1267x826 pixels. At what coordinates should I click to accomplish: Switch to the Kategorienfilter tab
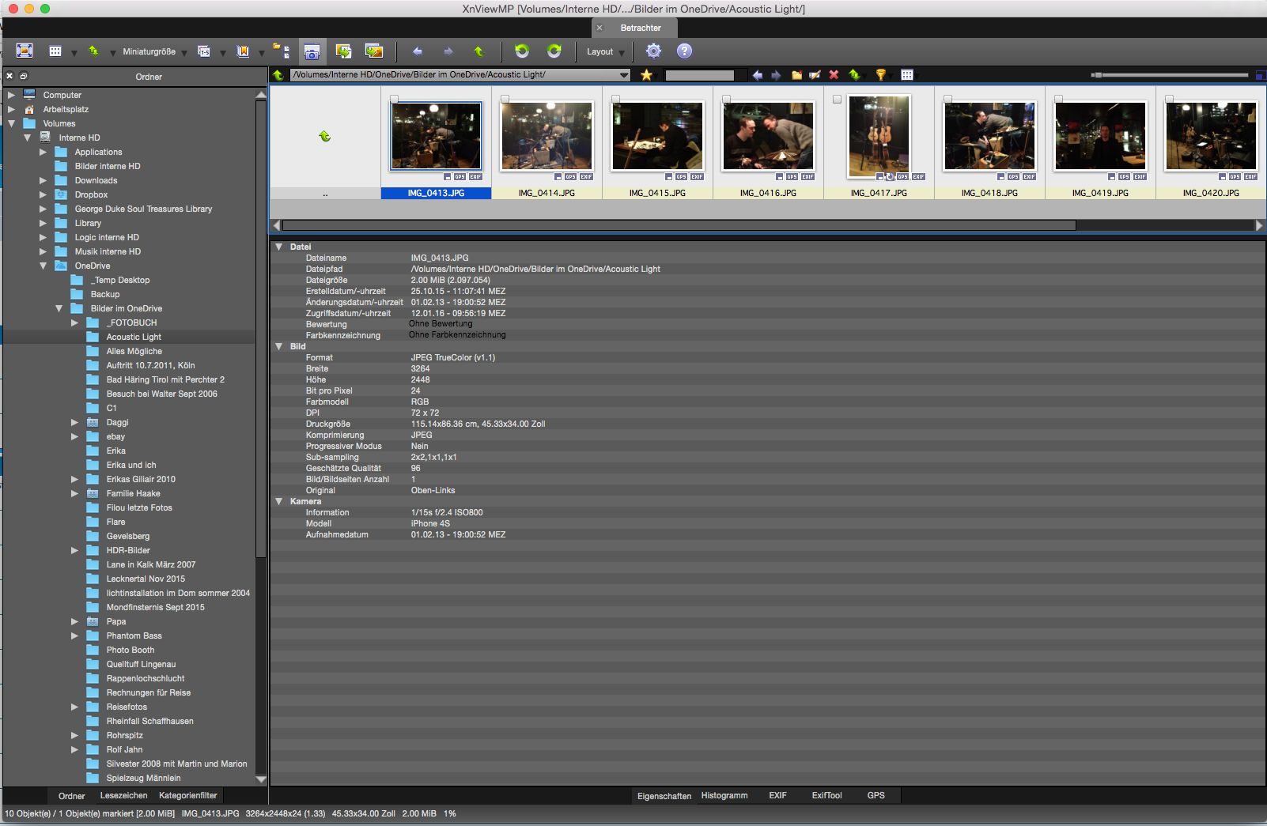pyautogui.click(x=187, y=795)
